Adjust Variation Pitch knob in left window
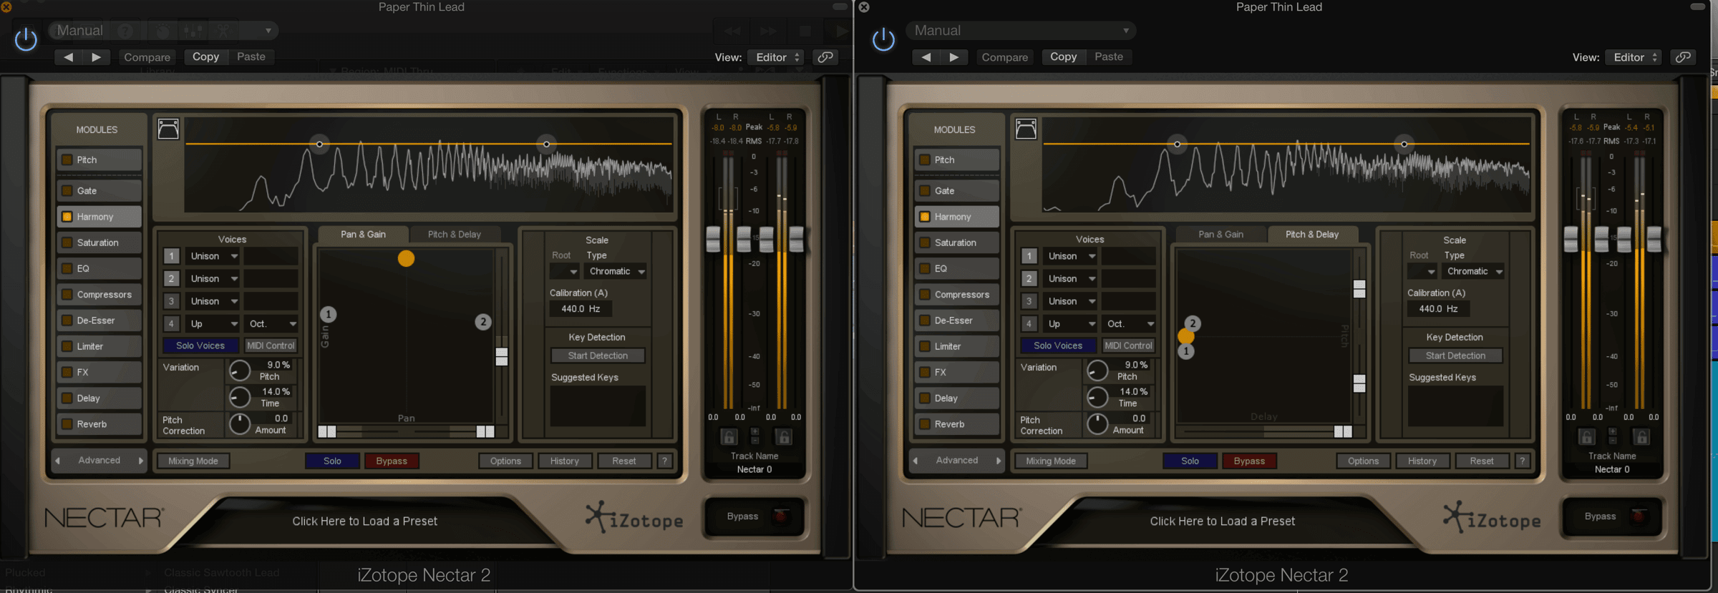Image resolution: width=1718 pixels, height=593 pixels. tap(239, 371)
